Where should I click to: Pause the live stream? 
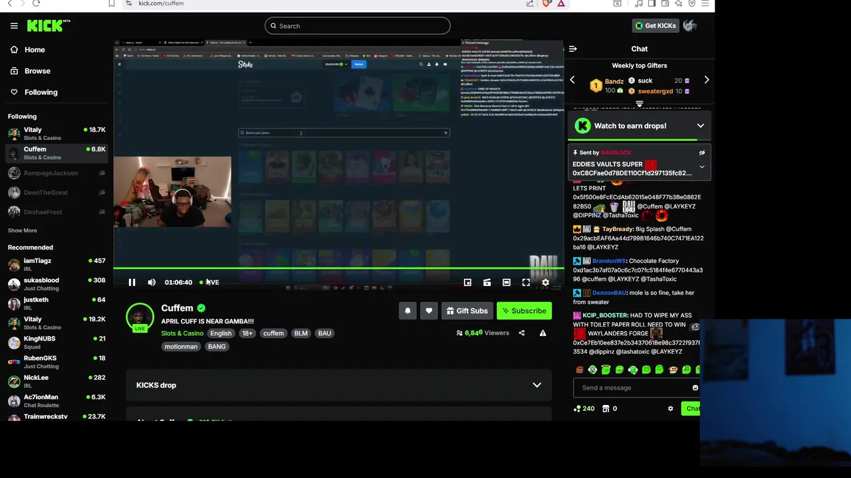pyautogui.click(x=132, y=282)
